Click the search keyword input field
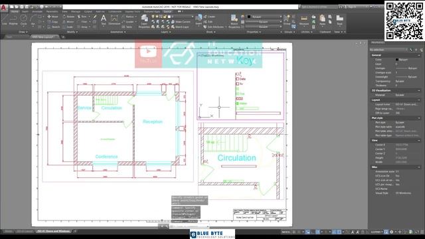Screen dimensions: 425x239 coord(319,7)
